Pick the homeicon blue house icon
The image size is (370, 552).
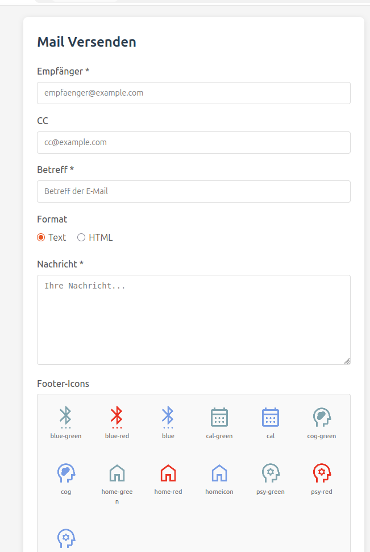click(x=219, y=473)
